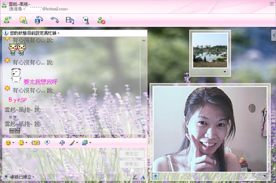Click the contact's pond display picture

pyautogui.click(x=210, y=51)
